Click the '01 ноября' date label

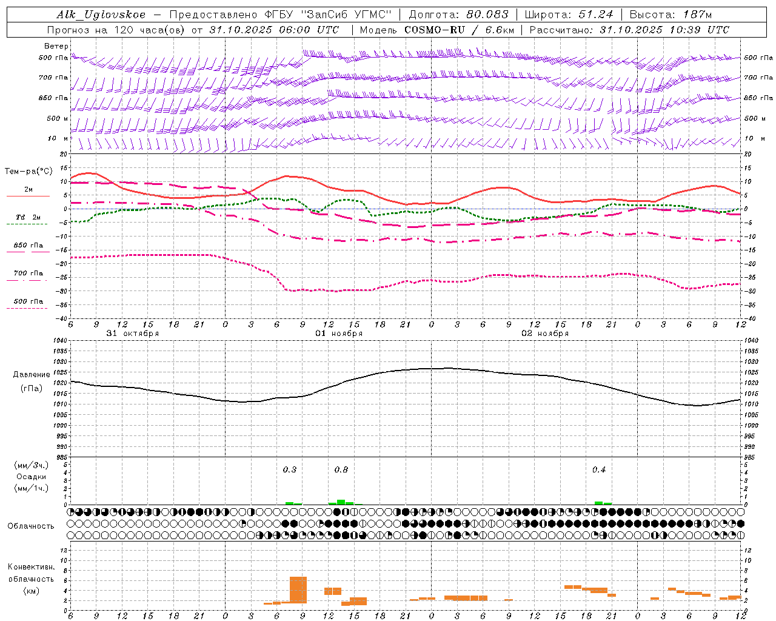point(339,334)
